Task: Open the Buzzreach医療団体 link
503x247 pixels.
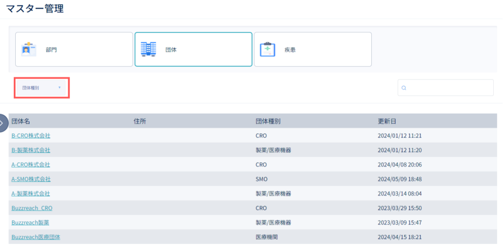Action: [36, 237]
